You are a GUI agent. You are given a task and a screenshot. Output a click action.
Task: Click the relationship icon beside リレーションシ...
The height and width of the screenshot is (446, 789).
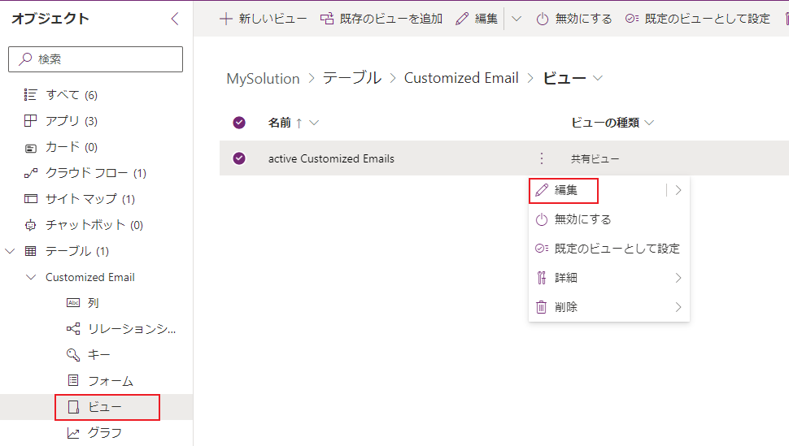pyautogui.click(x=73, y=329)
